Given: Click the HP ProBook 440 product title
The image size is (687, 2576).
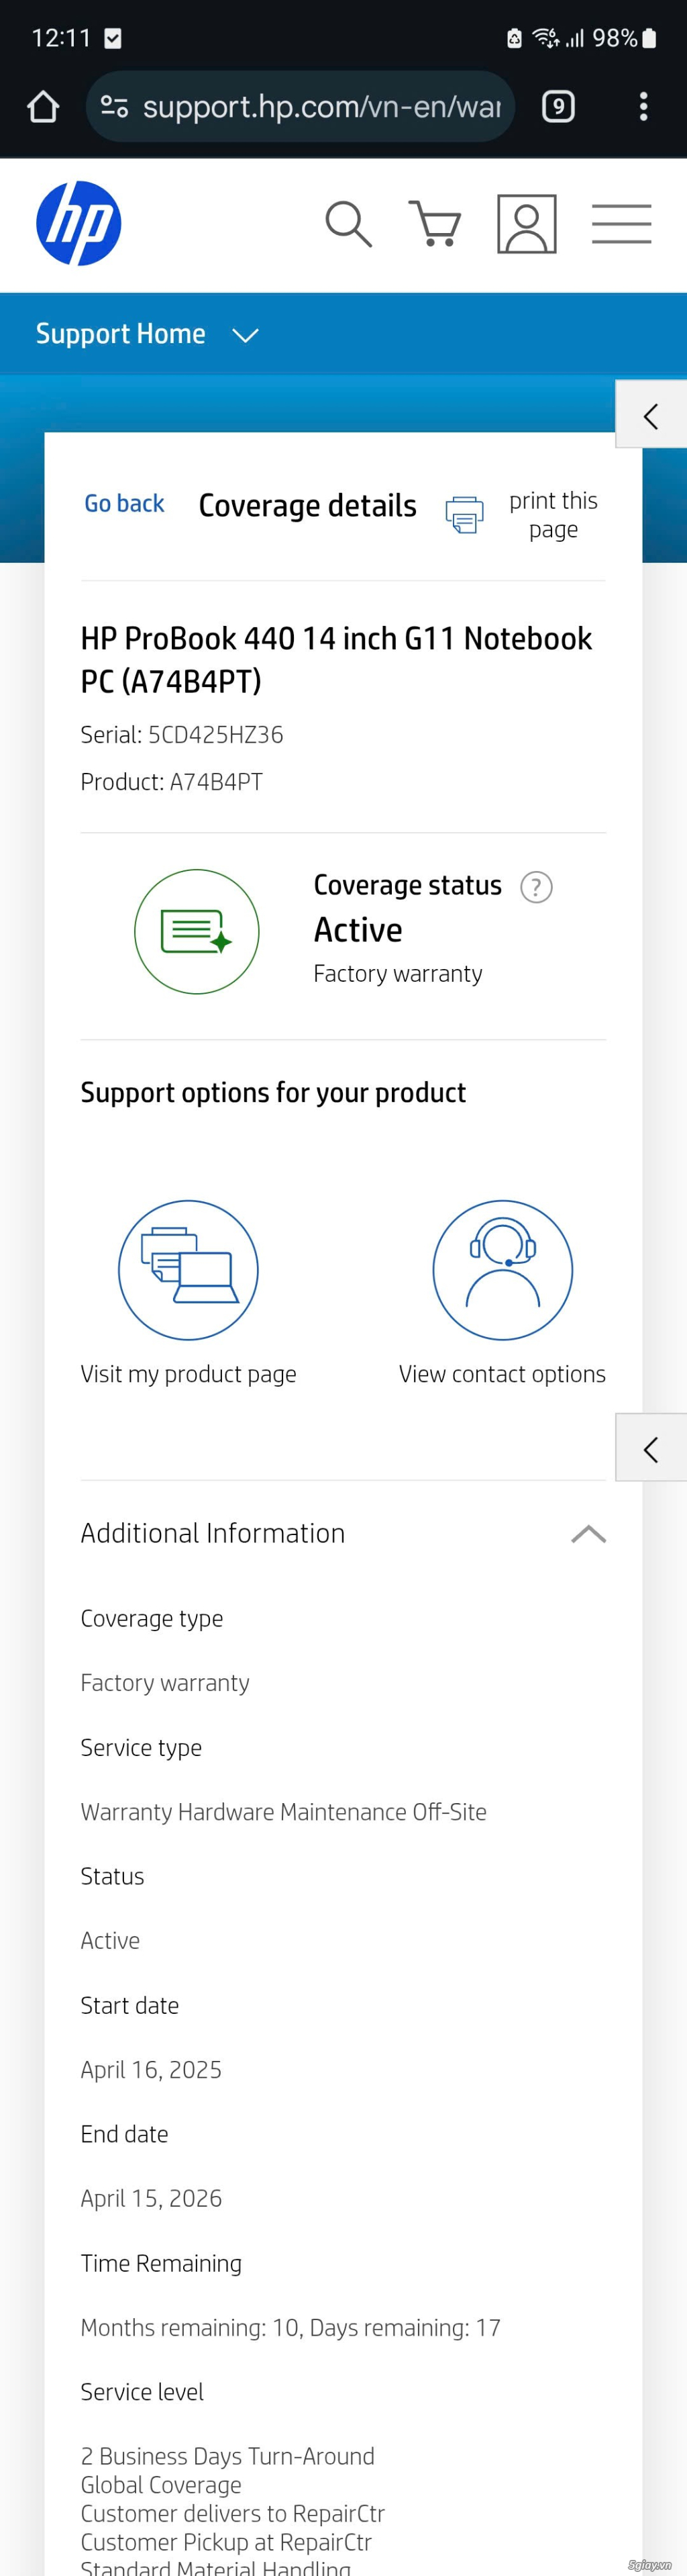Looking at the screenshot, I should pos(337,659).
